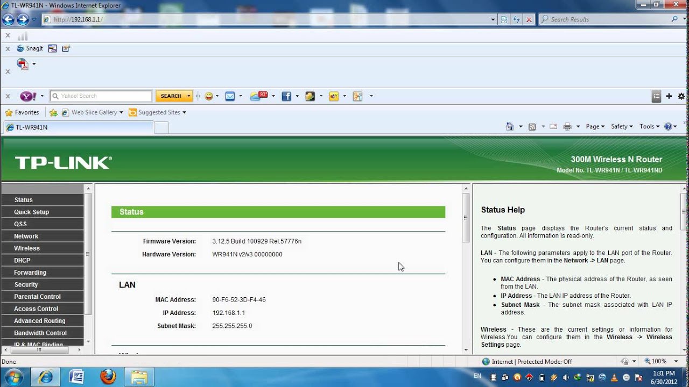
Task: Click the Yahoo toolbar gear settings icon
Action: (x=681, y=96)
